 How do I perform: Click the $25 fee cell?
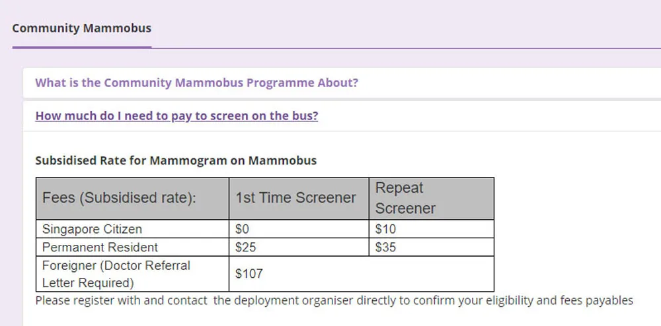[299, 247]
